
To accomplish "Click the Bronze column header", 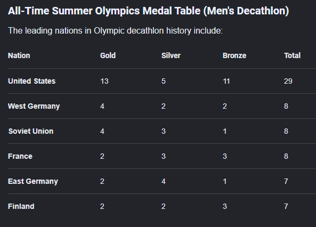I will (x=234, y=55).
